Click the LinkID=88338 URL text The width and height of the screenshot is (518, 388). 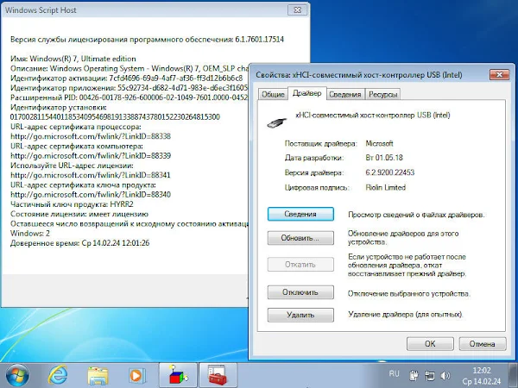91,136
